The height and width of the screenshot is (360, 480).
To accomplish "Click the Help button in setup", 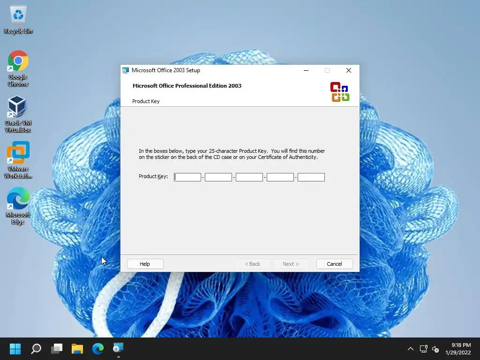I will coord(145,264).
